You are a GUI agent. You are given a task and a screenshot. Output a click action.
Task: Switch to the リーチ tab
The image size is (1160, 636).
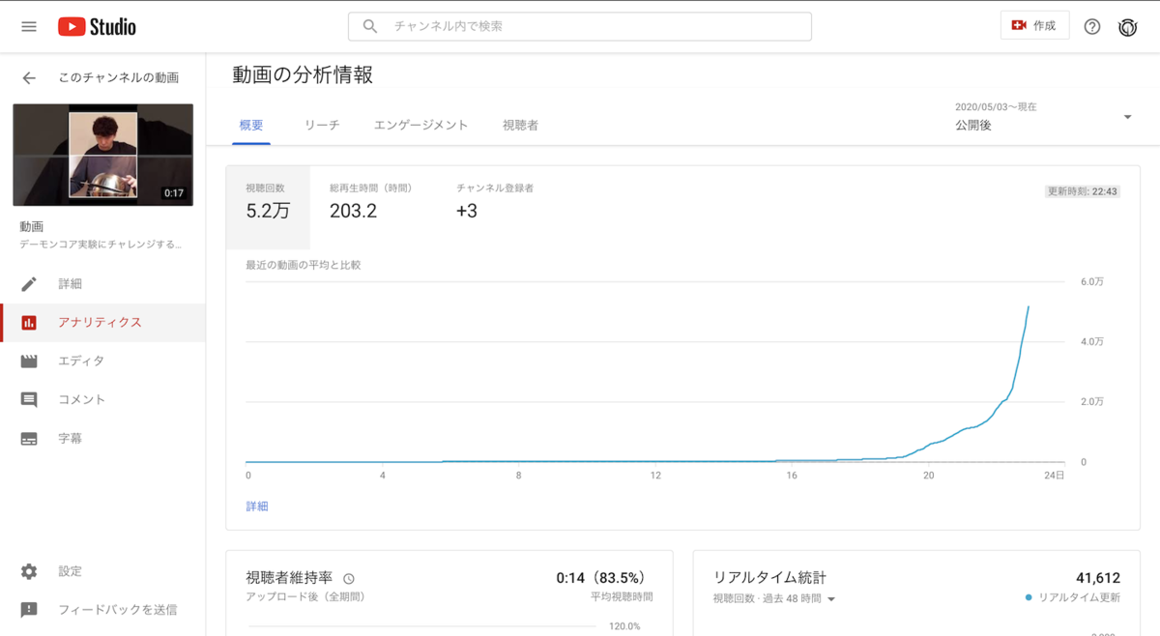tap(322, 126)
